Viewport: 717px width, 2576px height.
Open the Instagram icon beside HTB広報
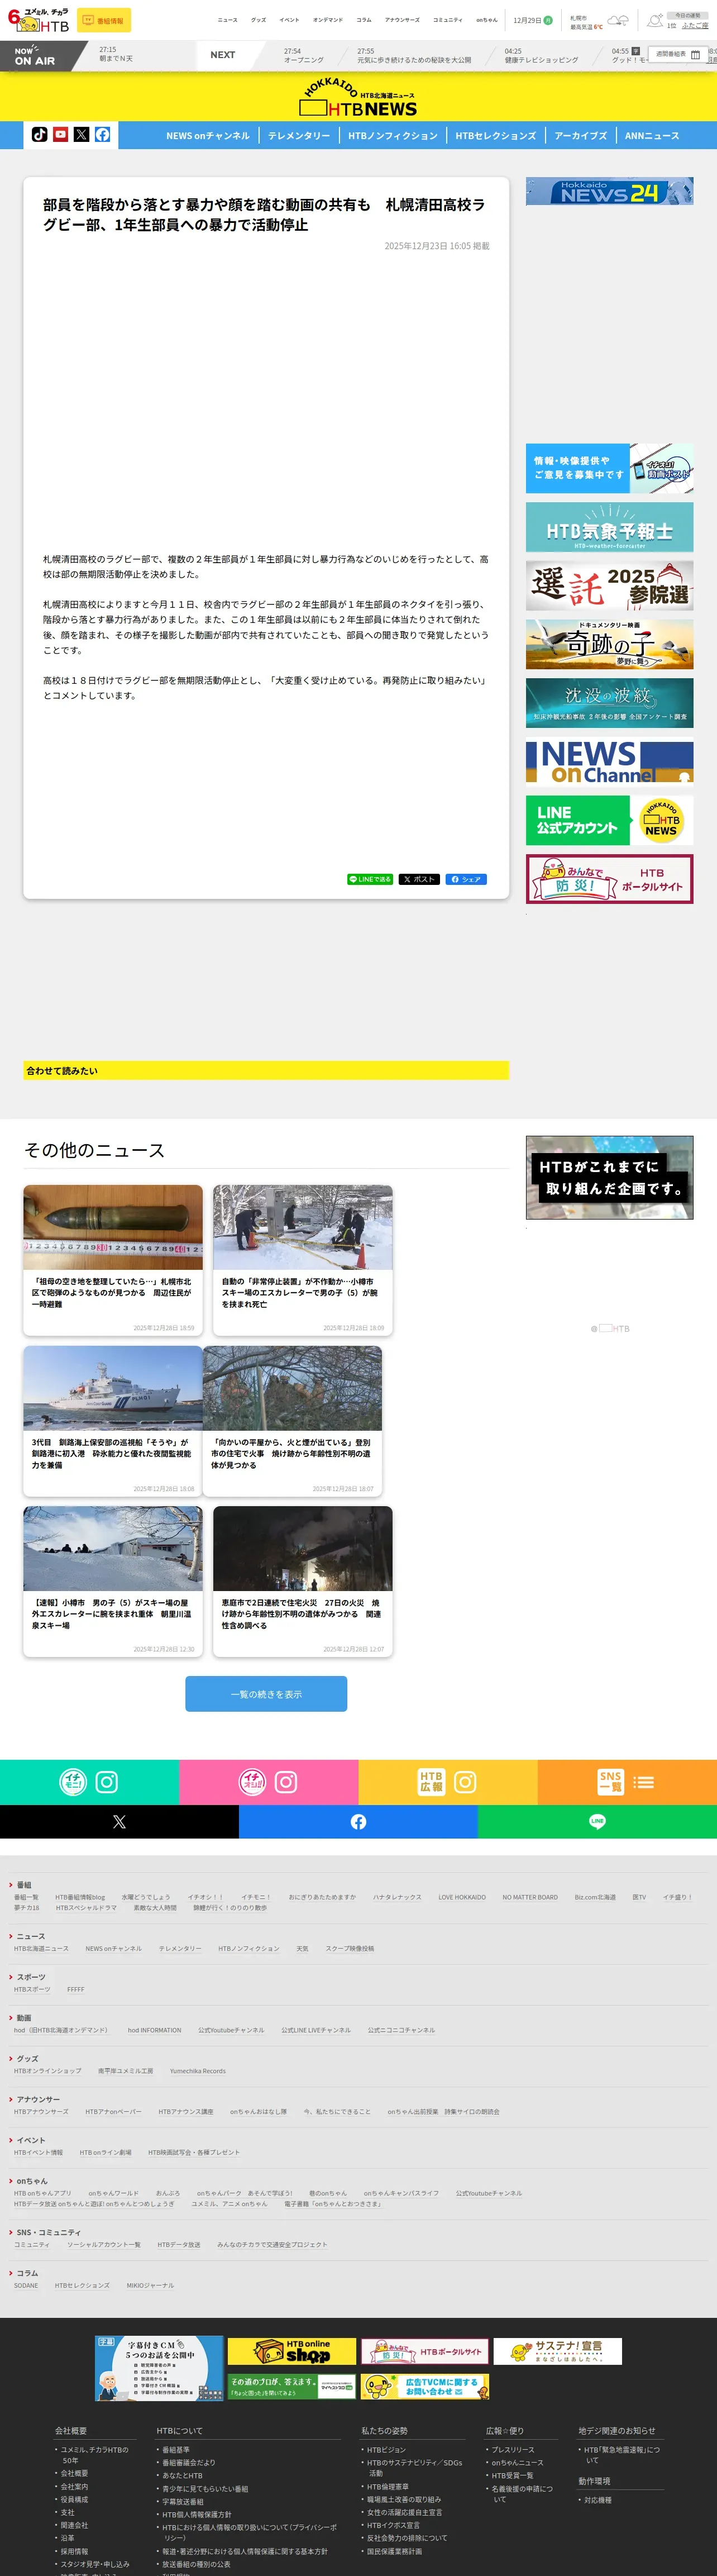click(465, 1782)
